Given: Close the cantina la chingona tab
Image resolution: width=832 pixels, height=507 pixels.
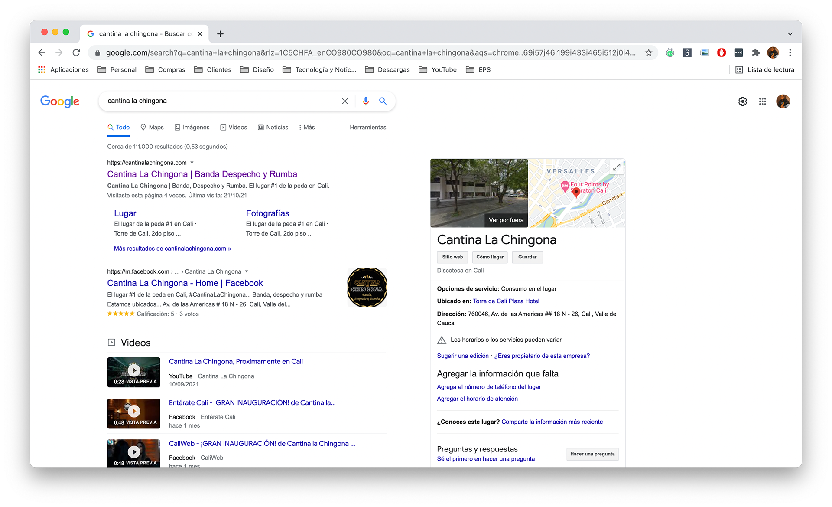Looking at the screenshot, I should 200,33.
